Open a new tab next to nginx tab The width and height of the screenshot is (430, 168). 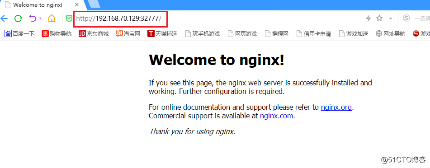[95, 4]
